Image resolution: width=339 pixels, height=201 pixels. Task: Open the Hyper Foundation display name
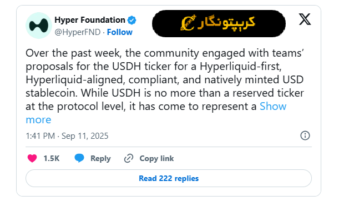coord(90,20)
